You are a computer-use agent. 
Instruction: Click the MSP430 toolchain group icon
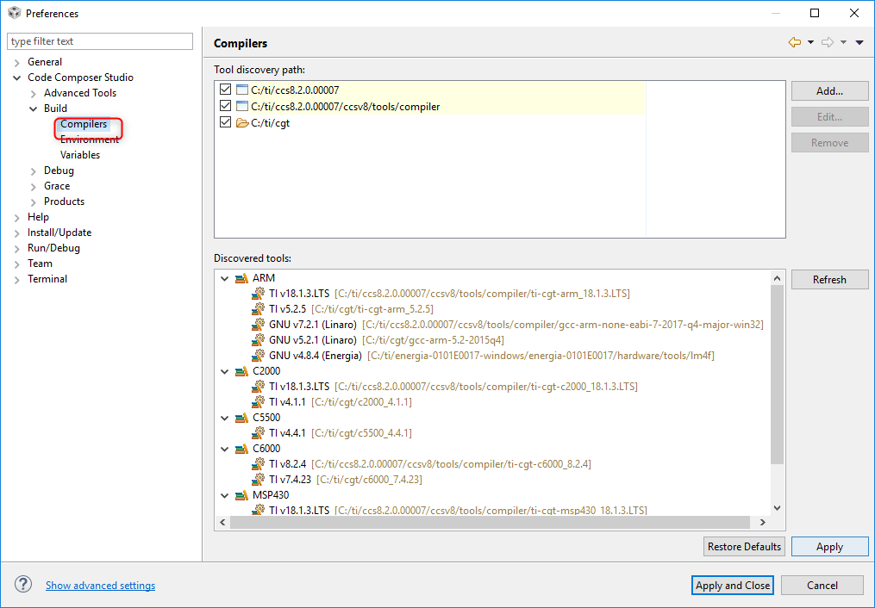[x=241, y=495]
